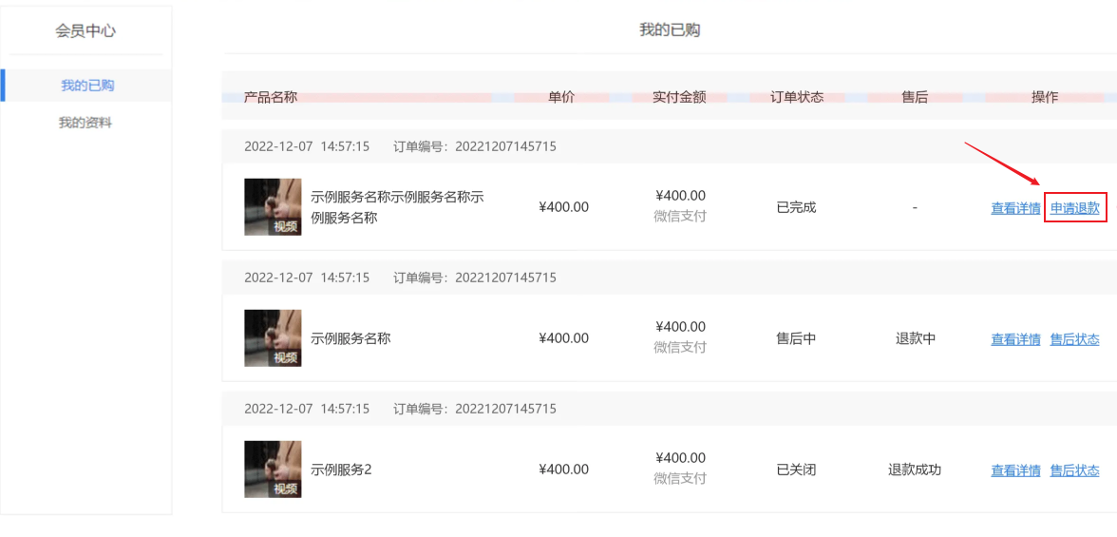Click the 实付金额 column header
The width and height of the screenshot is (1117, 537).
(x=680, y=98)
